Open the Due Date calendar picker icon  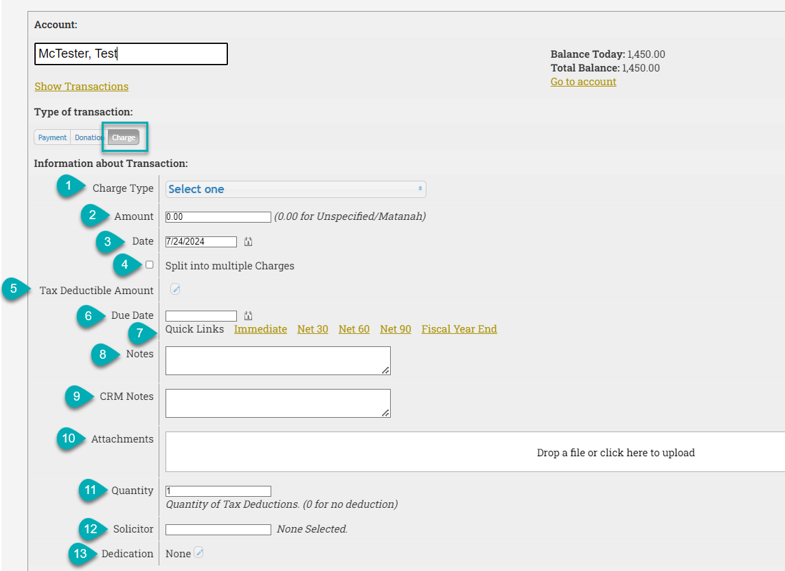pos(249,316)
